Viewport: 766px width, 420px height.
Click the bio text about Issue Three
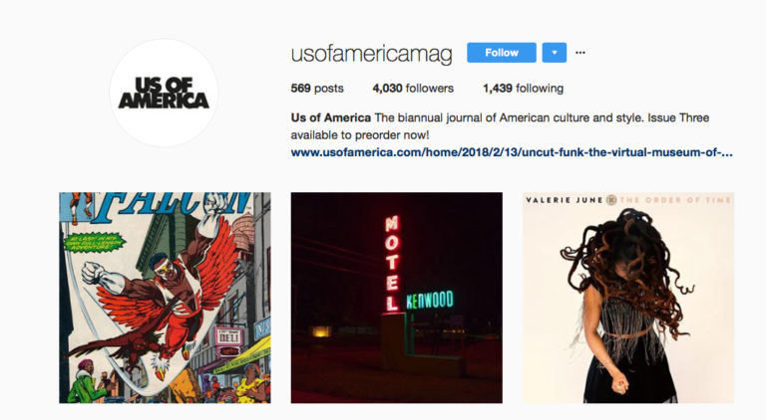(500, 126)
